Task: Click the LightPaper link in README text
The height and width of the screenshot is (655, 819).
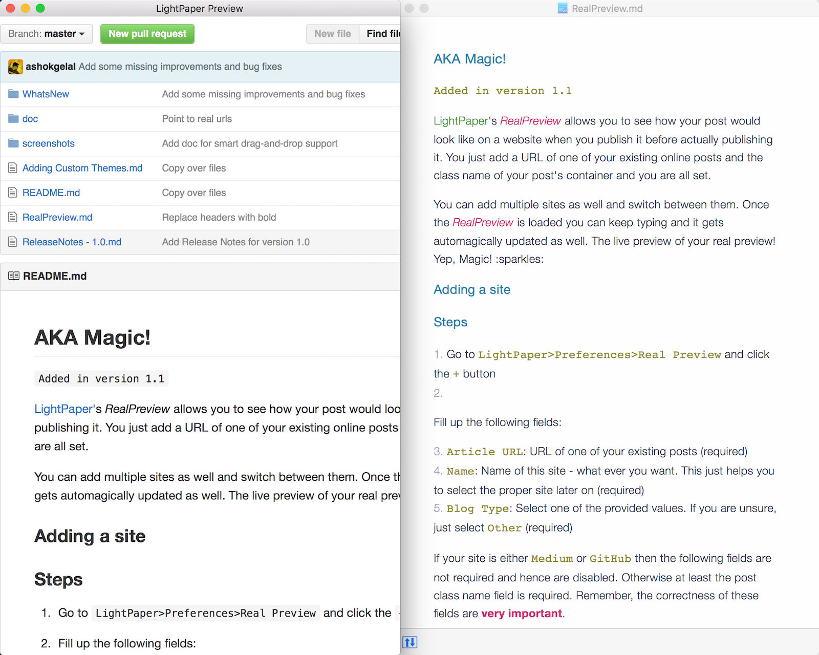Action: pos(63,409)
